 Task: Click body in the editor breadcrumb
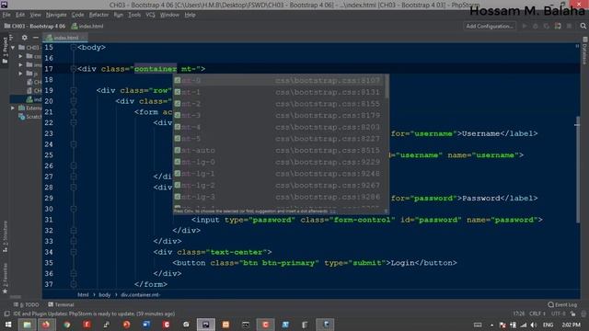[104, 295]
